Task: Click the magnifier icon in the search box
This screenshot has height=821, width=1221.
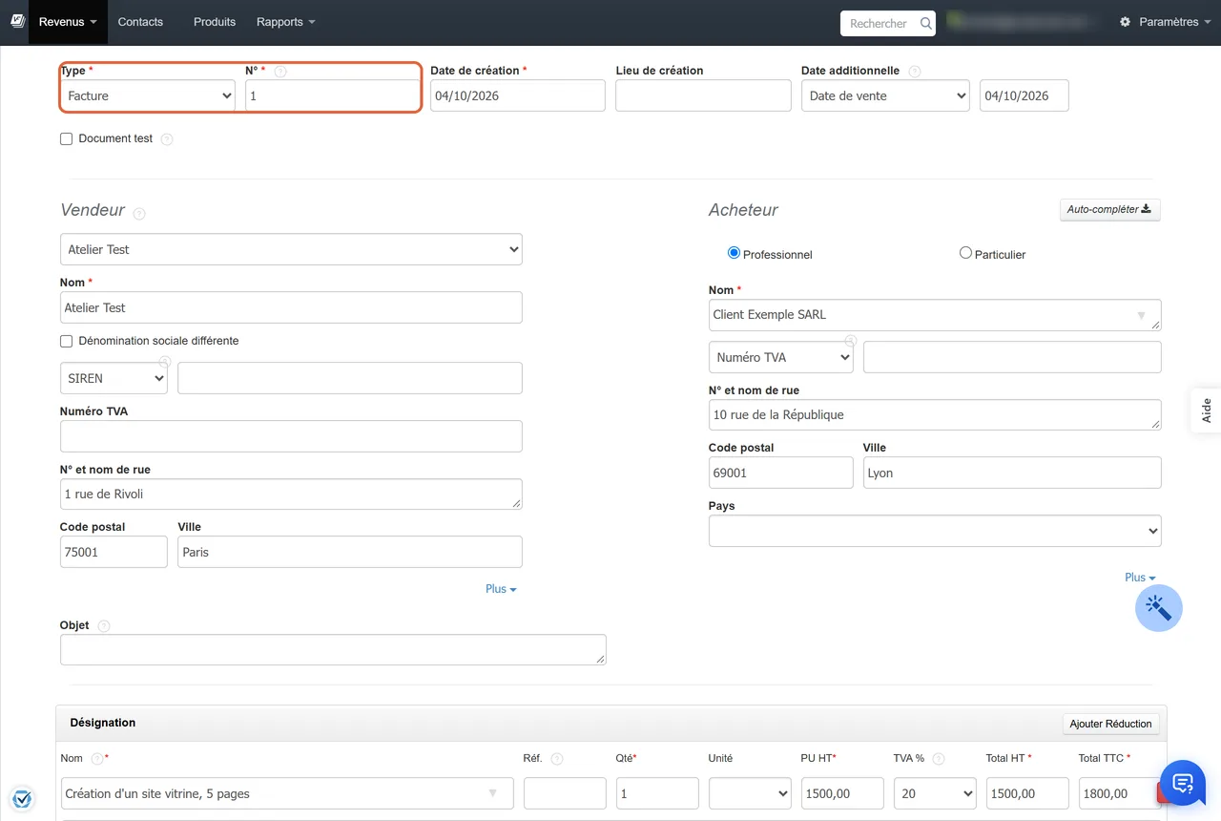Action: pyautogui.click(x=925, y=23)
